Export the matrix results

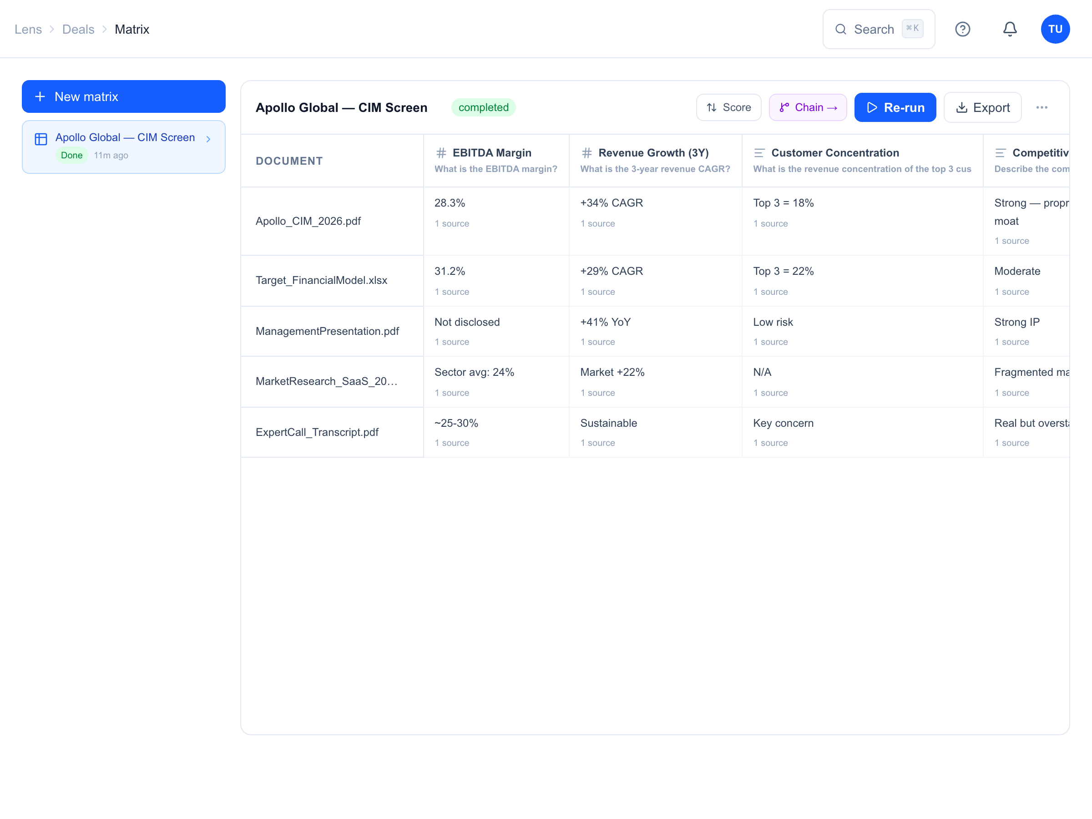tap(982, 107)
